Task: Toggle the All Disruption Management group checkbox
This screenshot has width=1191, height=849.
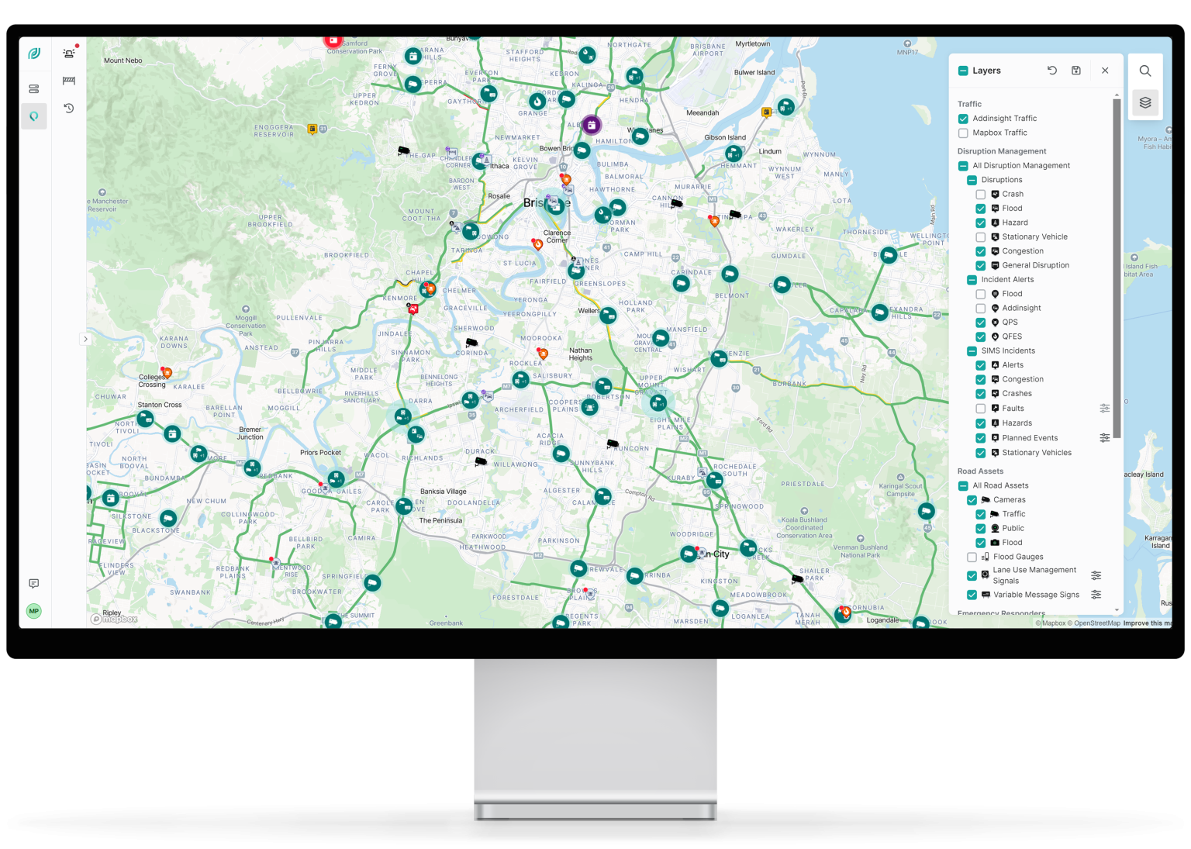Action: click(x=963, y=166)
